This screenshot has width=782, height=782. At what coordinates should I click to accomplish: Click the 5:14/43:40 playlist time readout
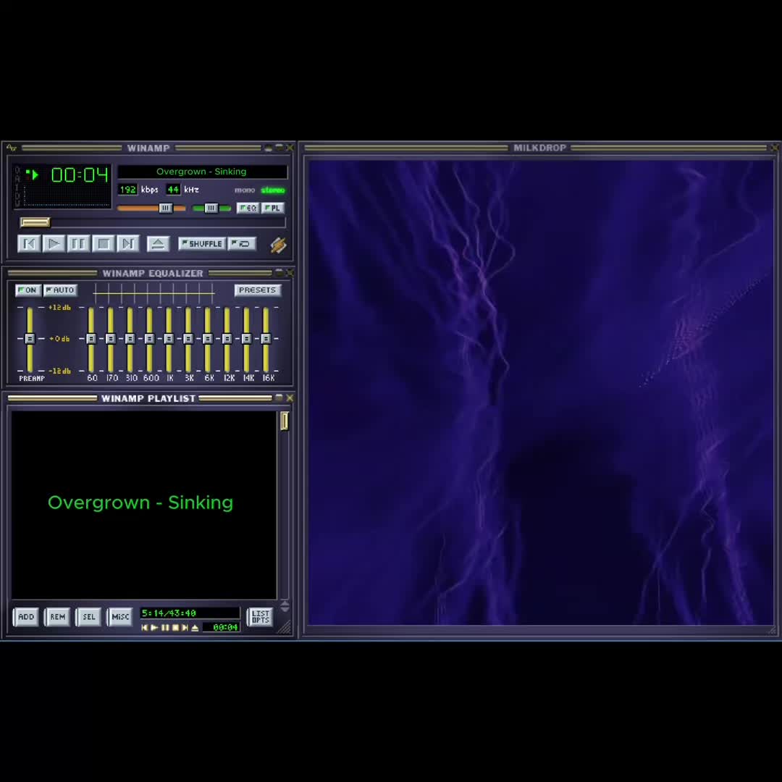190,613
